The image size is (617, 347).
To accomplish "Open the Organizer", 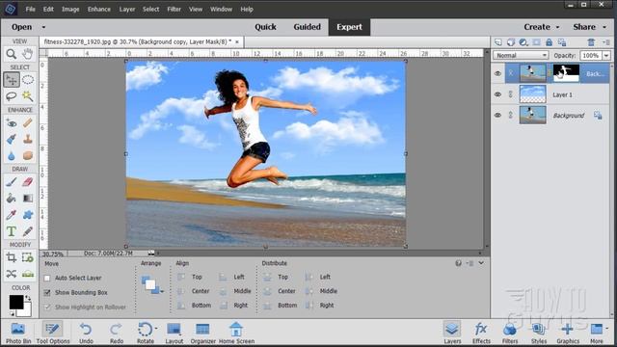I will (202, 333).
